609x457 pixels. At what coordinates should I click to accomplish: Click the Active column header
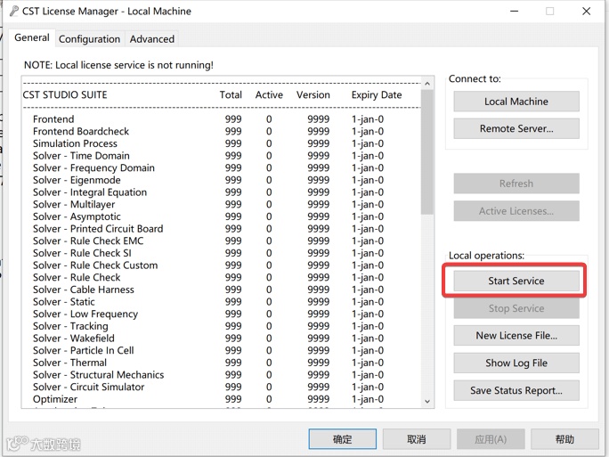point(269,94)
